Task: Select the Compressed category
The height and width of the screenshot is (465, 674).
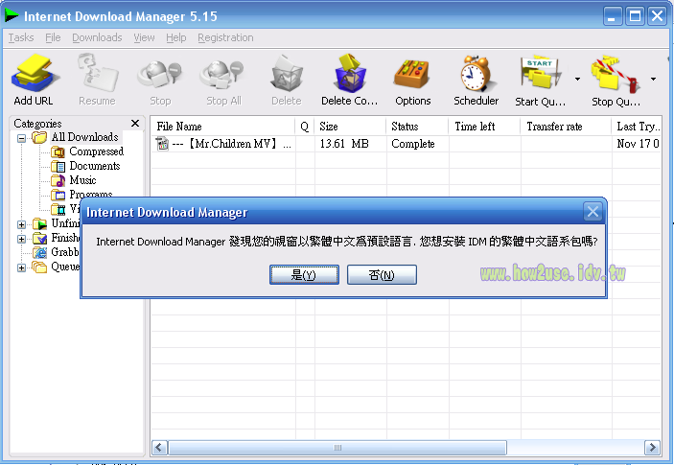Action: pyautogui.click(x=96, y=151)
